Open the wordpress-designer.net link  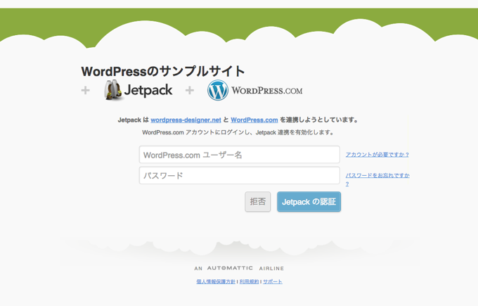pyautogui.click(x=186, y=120)
